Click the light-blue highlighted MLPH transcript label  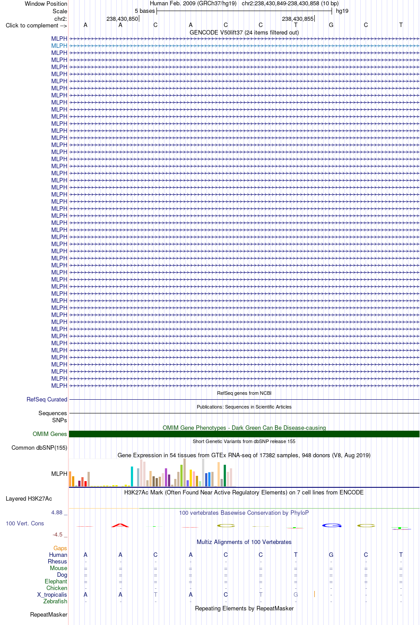coord(59,46)
